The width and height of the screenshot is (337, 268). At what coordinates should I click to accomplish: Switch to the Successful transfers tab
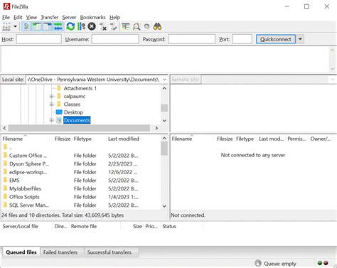[x=109, y=252]
